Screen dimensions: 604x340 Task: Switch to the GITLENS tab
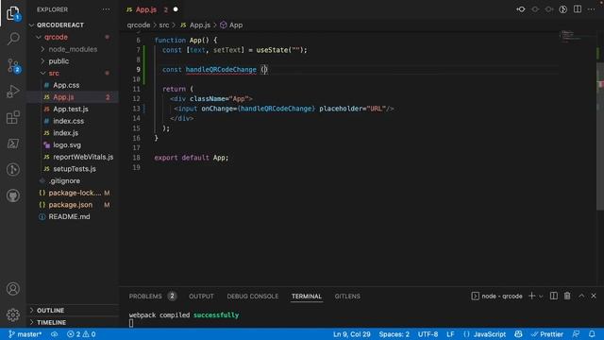[347, 296]
